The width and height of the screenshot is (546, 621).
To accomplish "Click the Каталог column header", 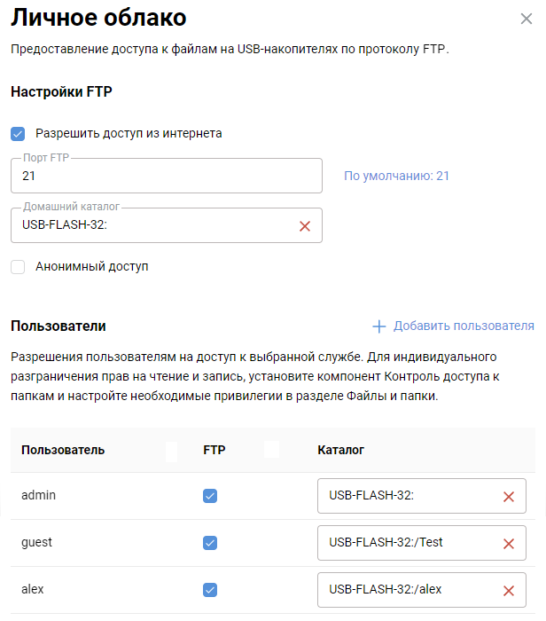I will (340, 450).
